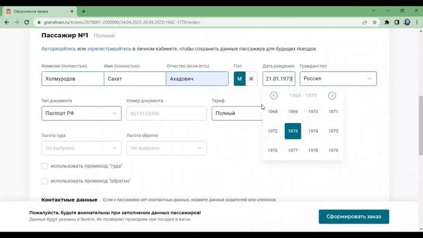Click the browser address bar URL
This screenshot has height=238, width=423.
tap(122, 22)
